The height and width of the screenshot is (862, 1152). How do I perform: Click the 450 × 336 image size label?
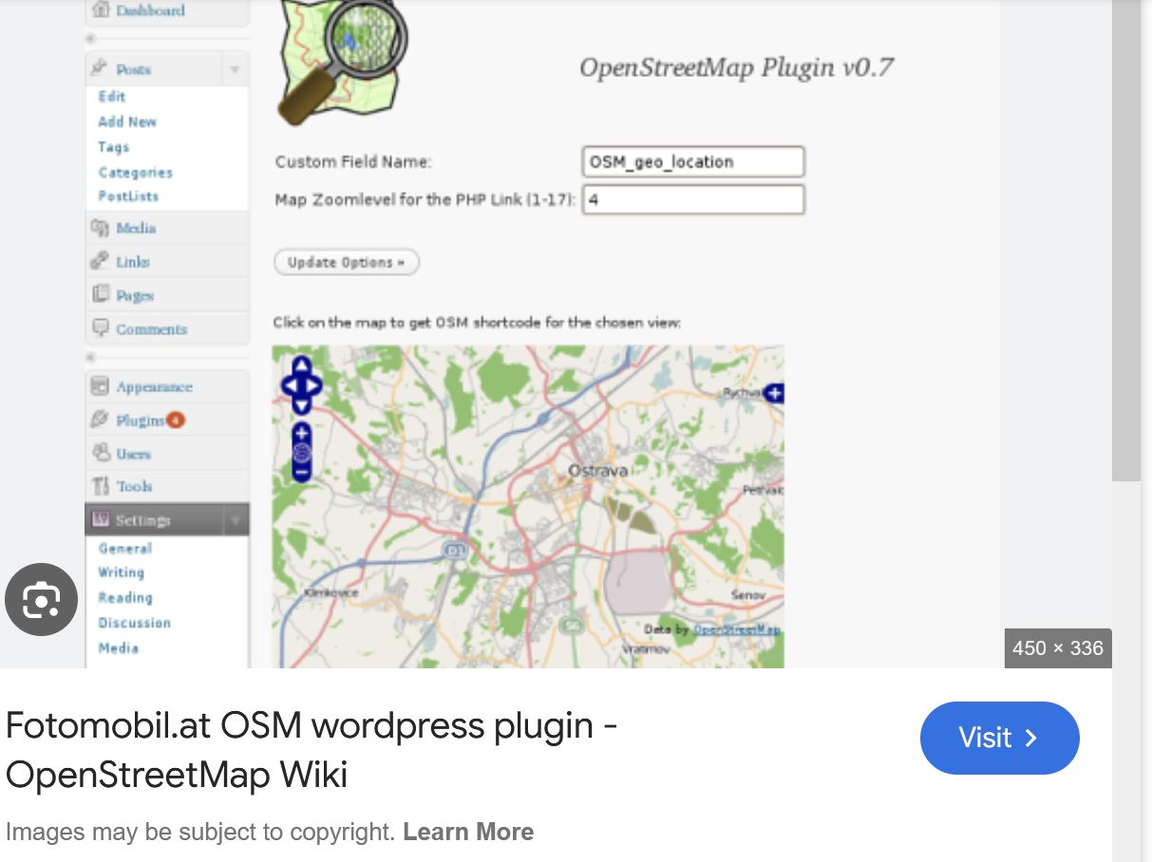(1058, 648)
